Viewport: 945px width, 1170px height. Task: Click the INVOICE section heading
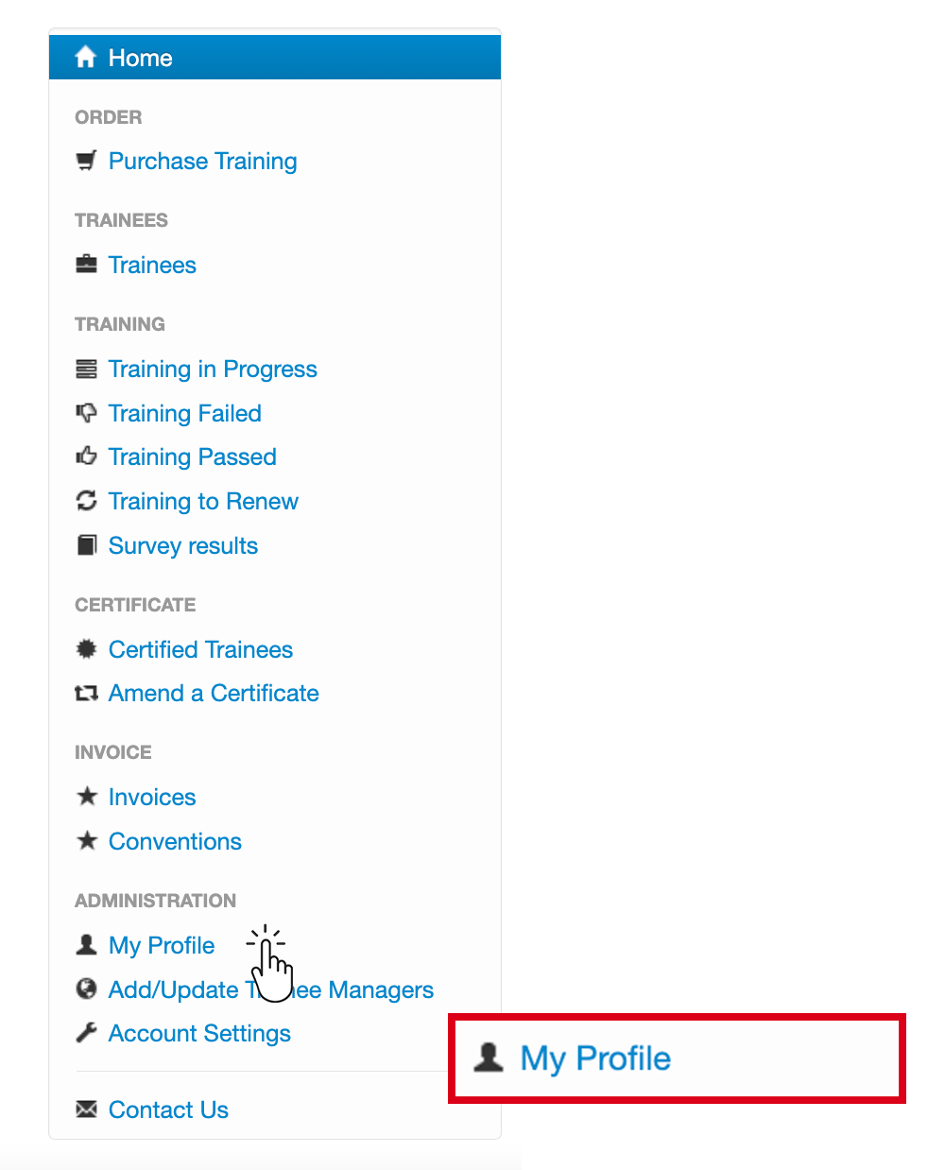coord(113,752)
